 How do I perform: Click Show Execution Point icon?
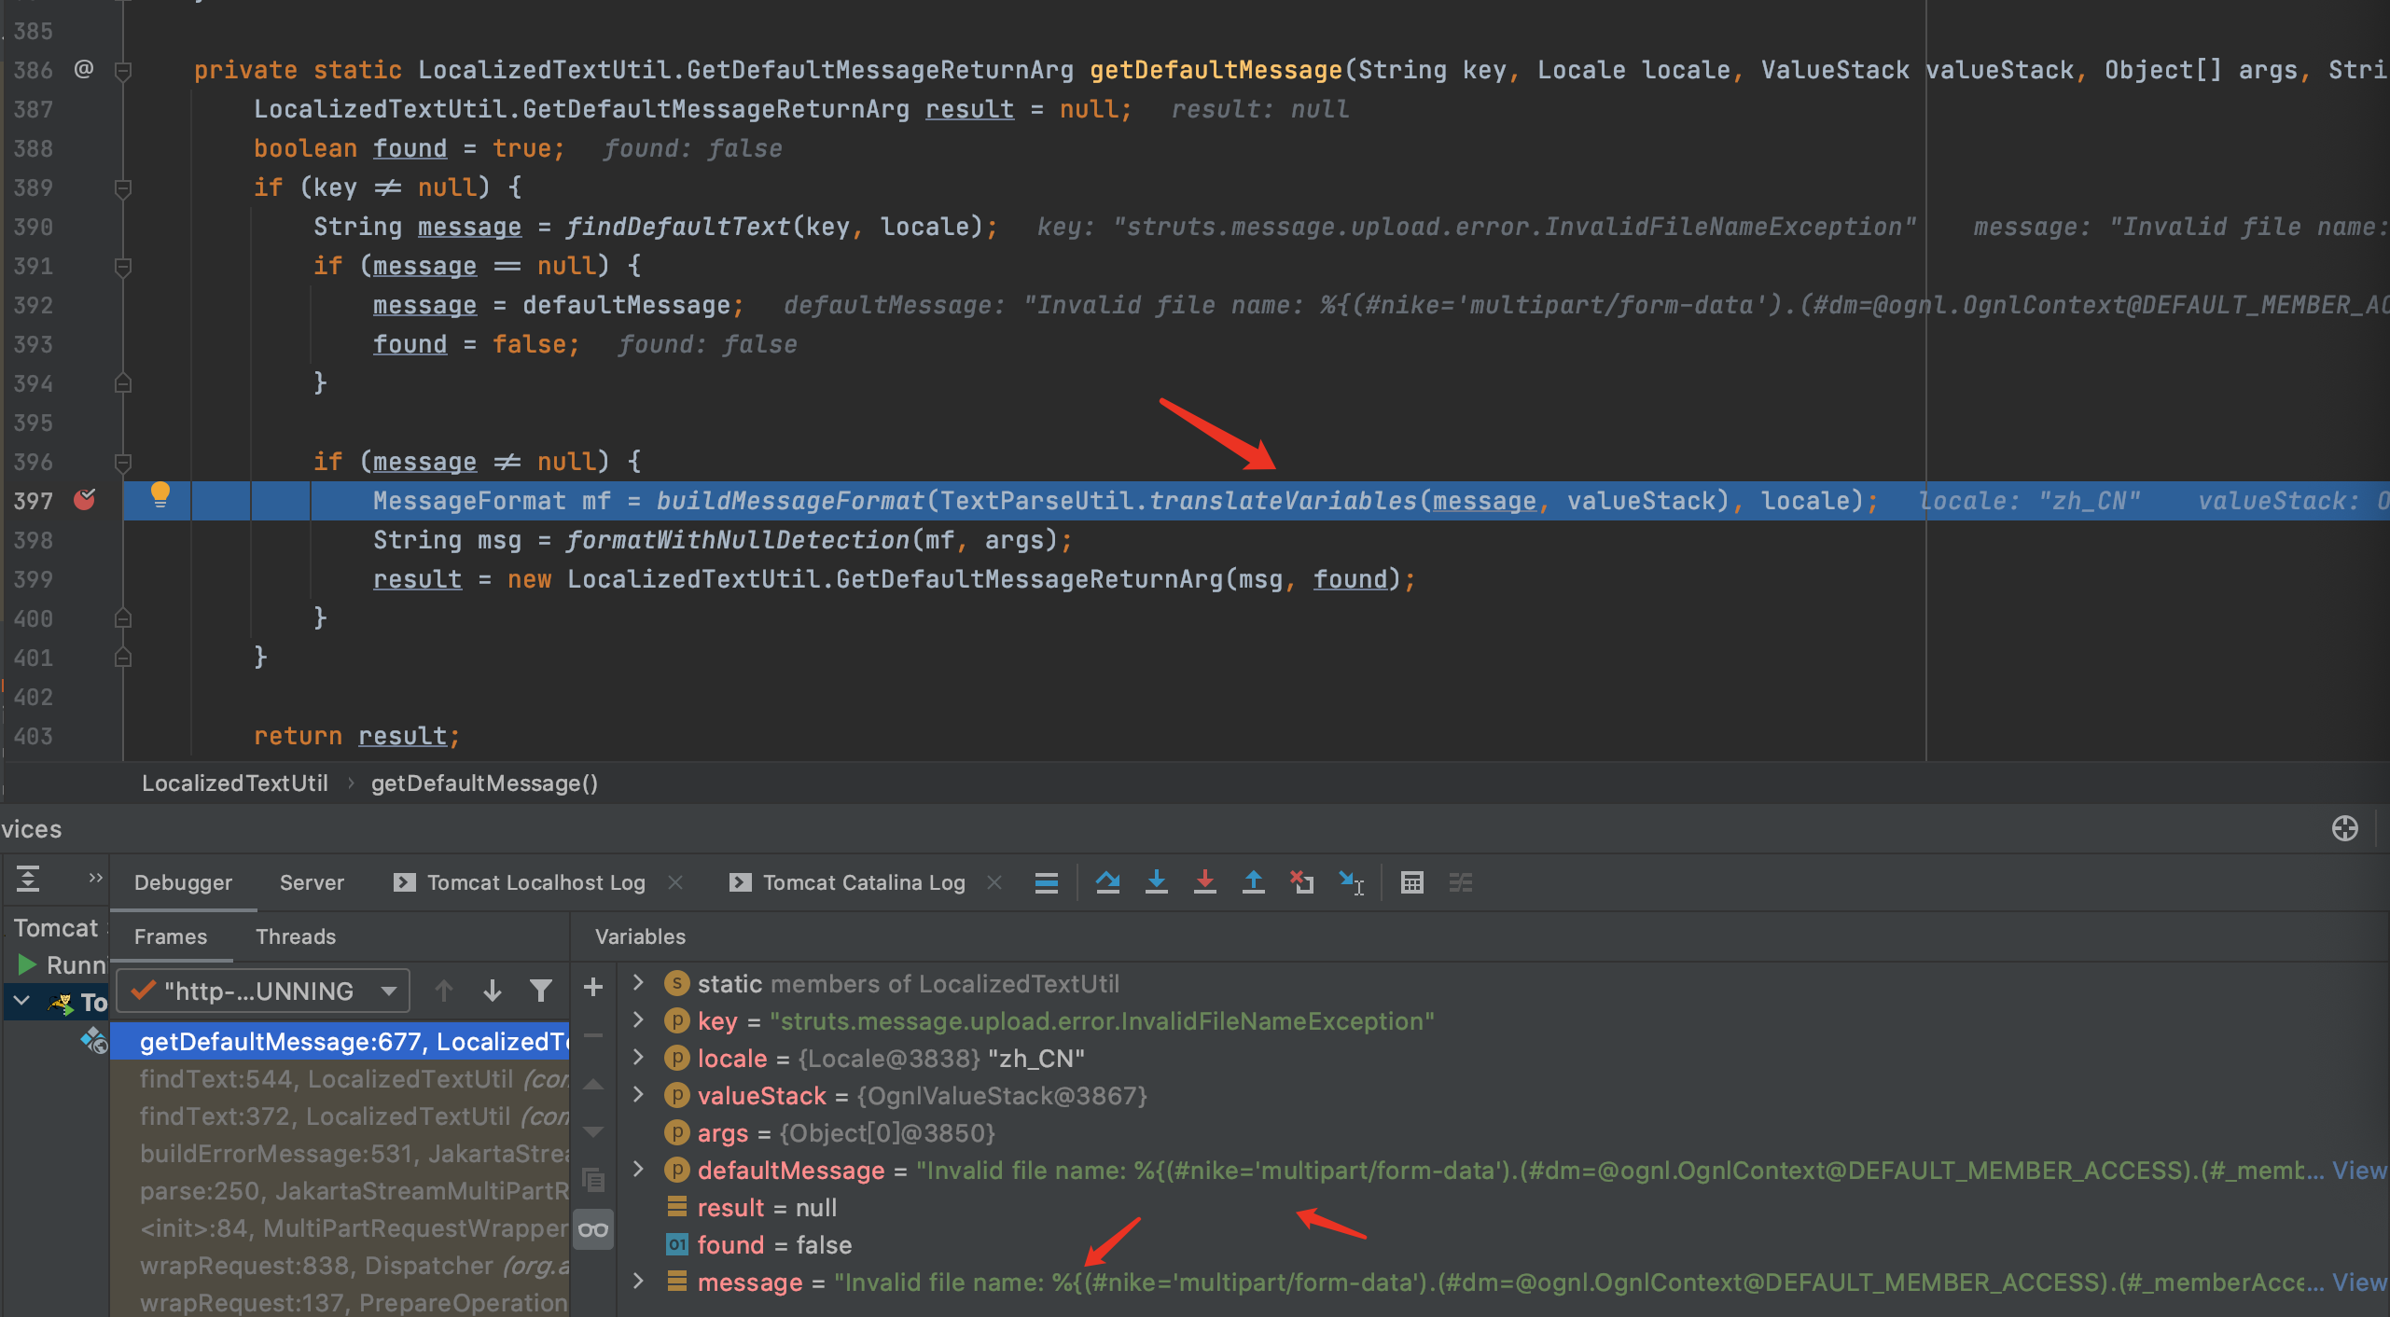(x=1047, y=882)
